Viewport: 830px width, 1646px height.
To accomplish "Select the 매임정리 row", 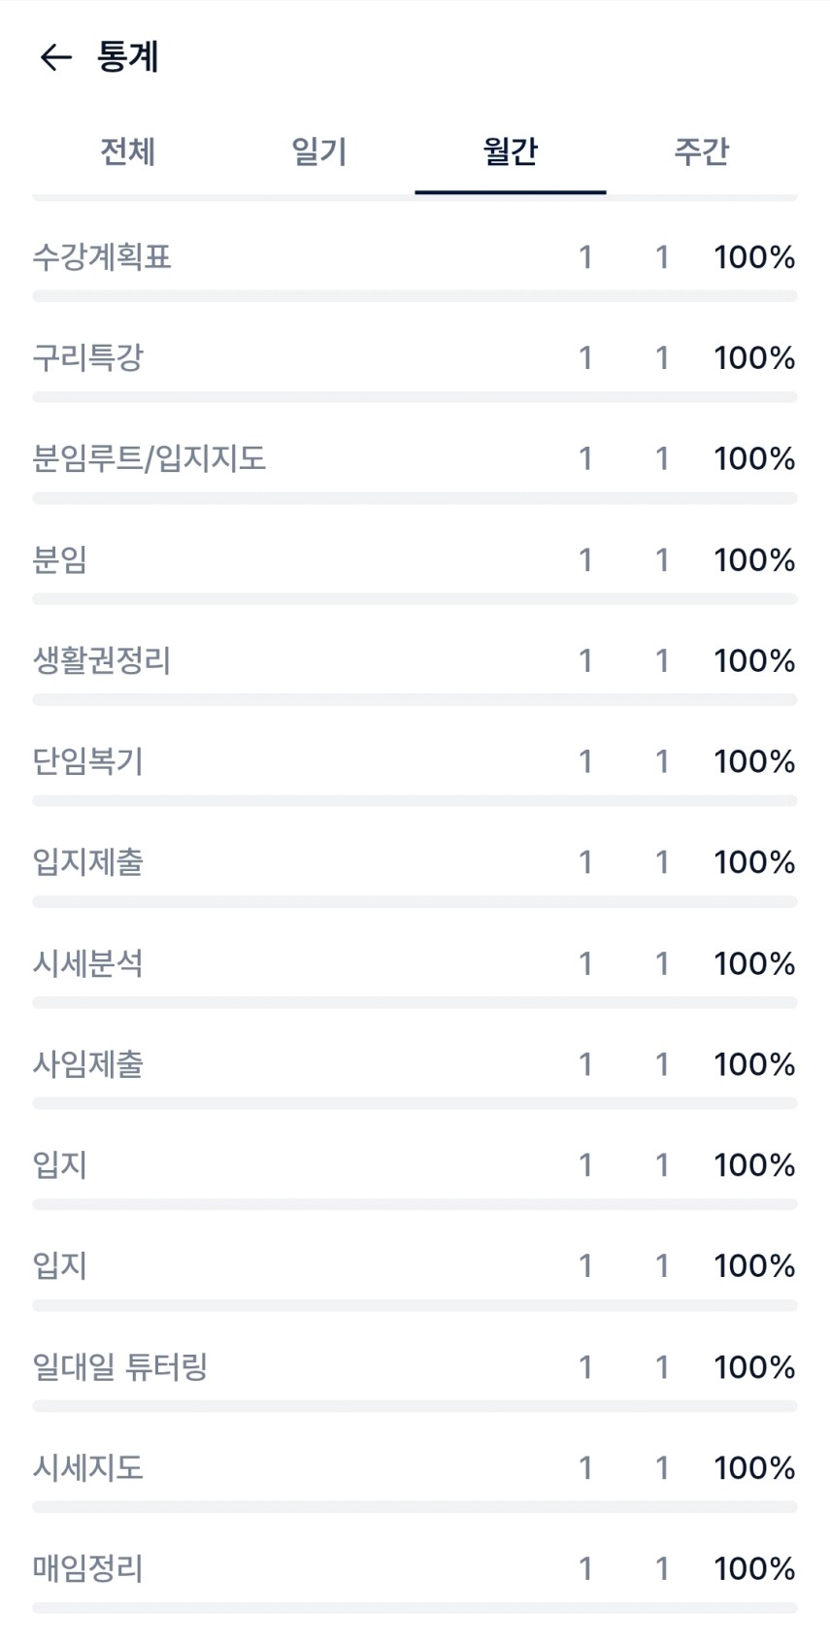I will pos(88,1568).
